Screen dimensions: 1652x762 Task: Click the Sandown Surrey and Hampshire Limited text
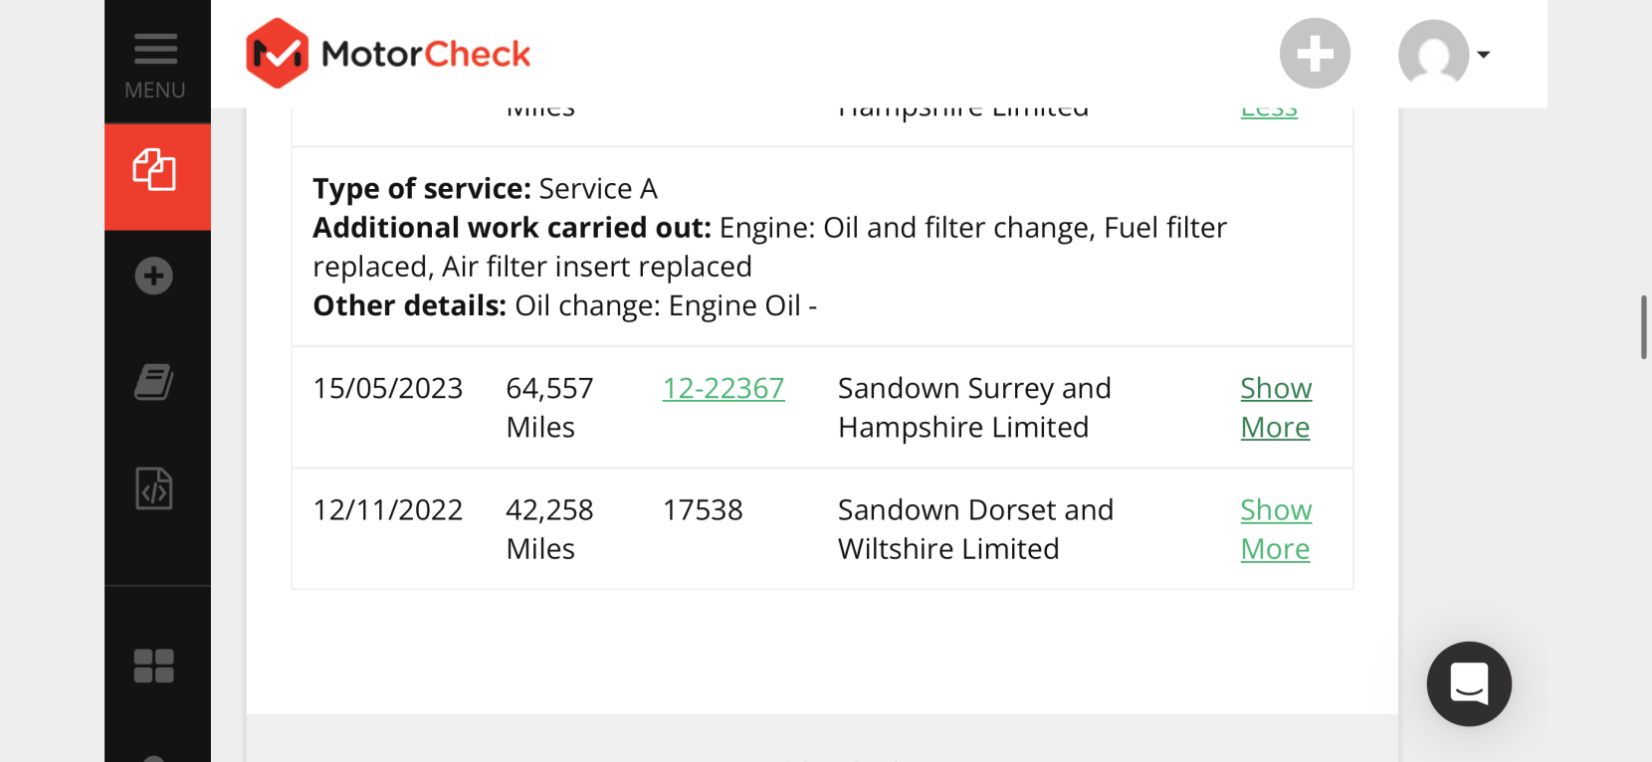[x=974, y=407]
